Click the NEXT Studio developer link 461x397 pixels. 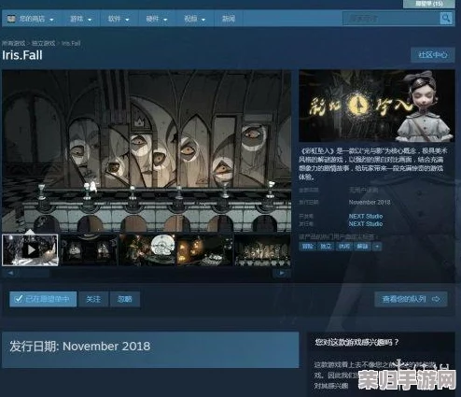pyautogui.click(x=366, y=216)
